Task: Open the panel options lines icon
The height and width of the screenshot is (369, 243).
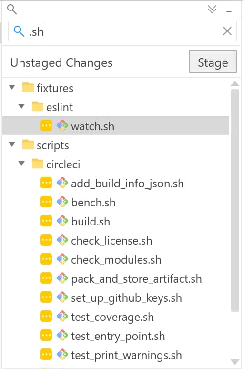Action: point(231,9)
